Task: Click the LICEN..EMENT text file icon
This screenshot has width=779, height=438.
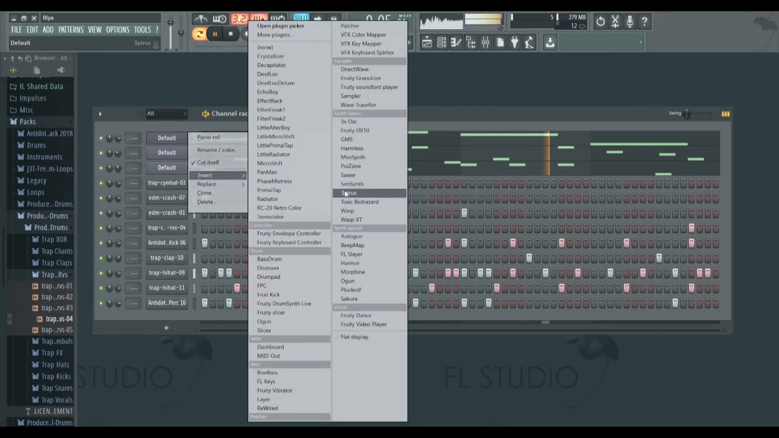Action: point(28,411)
